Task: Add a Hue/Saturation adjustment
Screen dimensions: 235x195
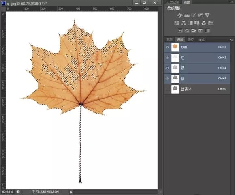Action: point(177,23)
